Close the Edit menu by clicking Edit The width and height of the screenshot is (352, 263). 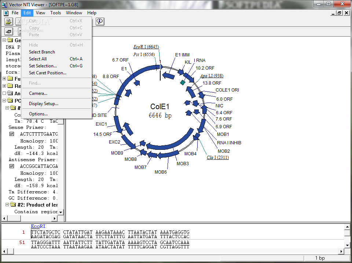tap(27, 13)
